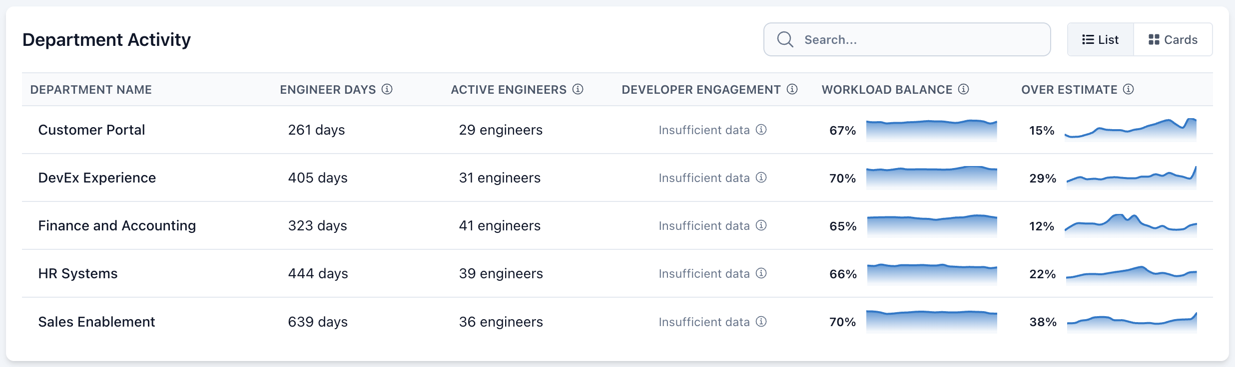Click the '65%' workload balance value
This screenshot has width=1235, height=367.
[x=843, y=226]
